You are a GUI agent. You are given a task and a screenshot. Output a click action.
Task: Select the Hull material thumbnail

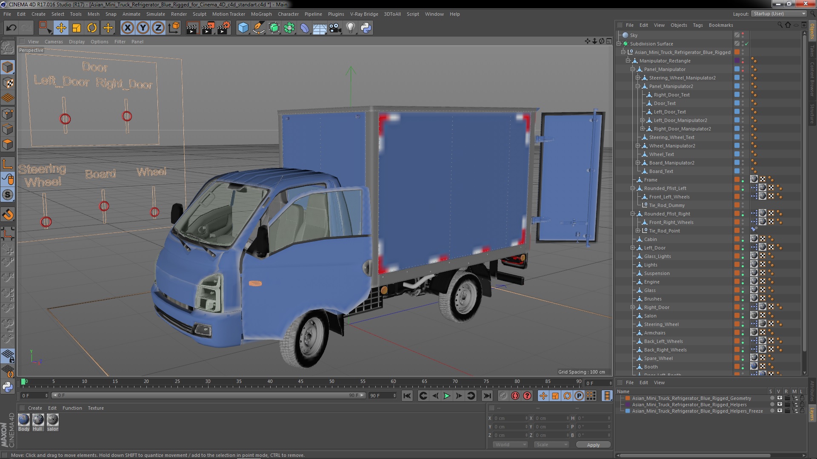[x=38, y=420]
